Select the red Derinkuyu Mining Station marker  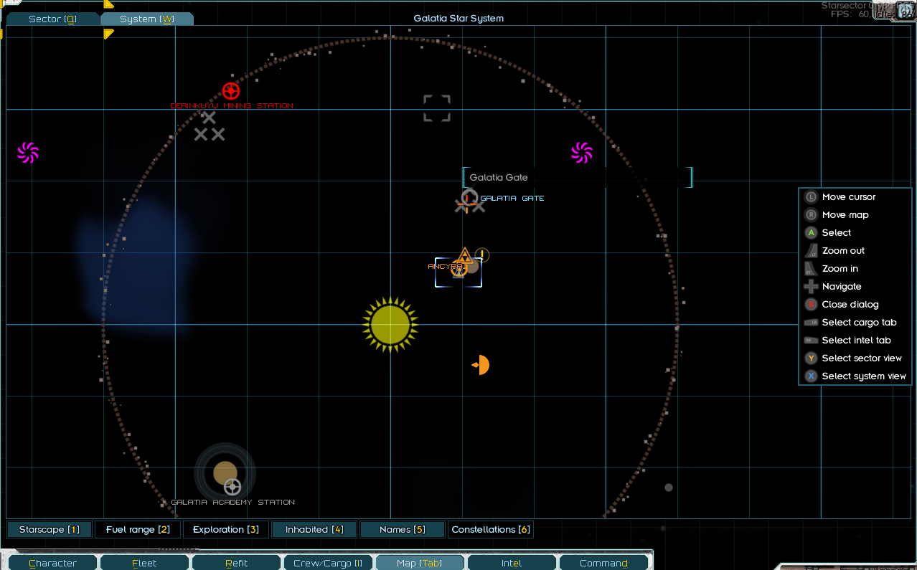coord(230,91)
